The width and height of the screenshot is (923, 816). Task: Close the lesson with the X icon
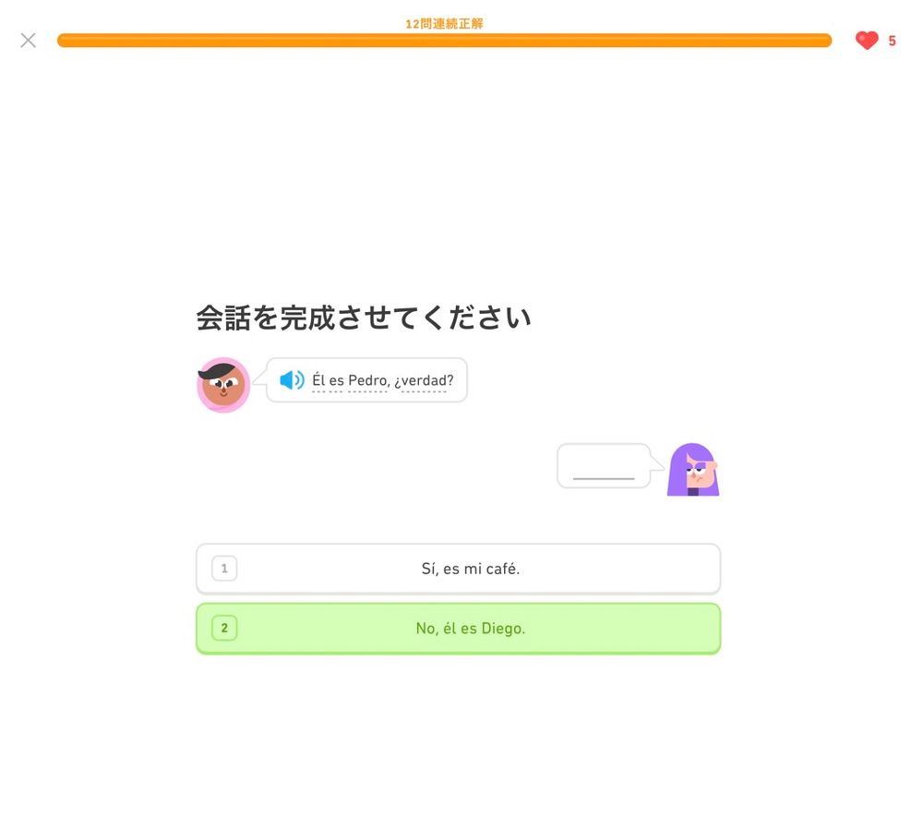[x=29, y=40]
